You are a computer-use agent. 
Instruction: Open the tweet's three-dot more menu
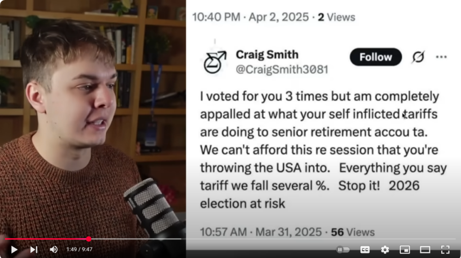coord(441,57)
